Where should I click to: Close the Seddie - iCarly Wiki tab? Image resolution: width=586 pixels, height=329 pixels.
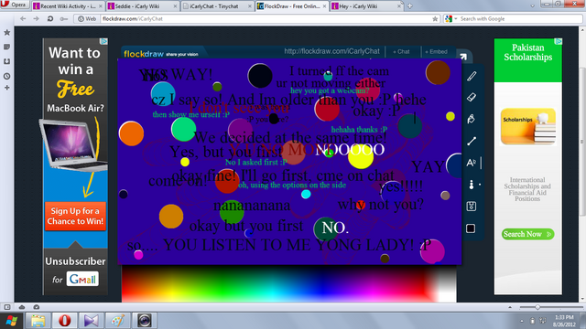tap(175, 6)
